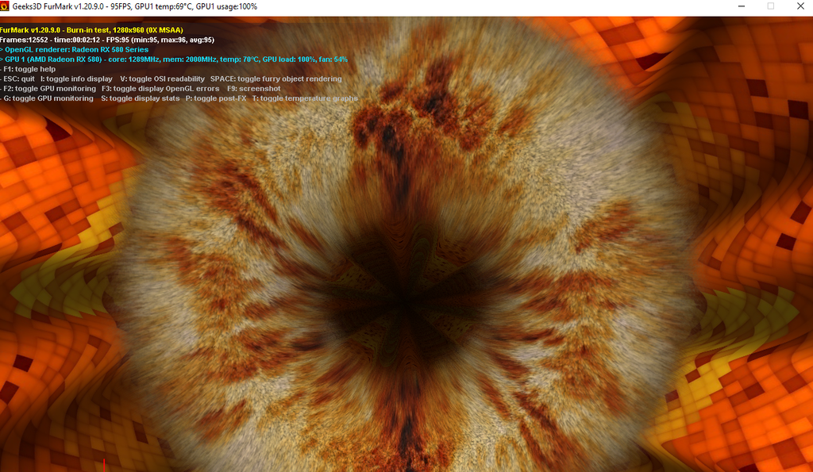
Task: Click 'P: toggle post-FX' hint
Action: click(x=216, y=98)
